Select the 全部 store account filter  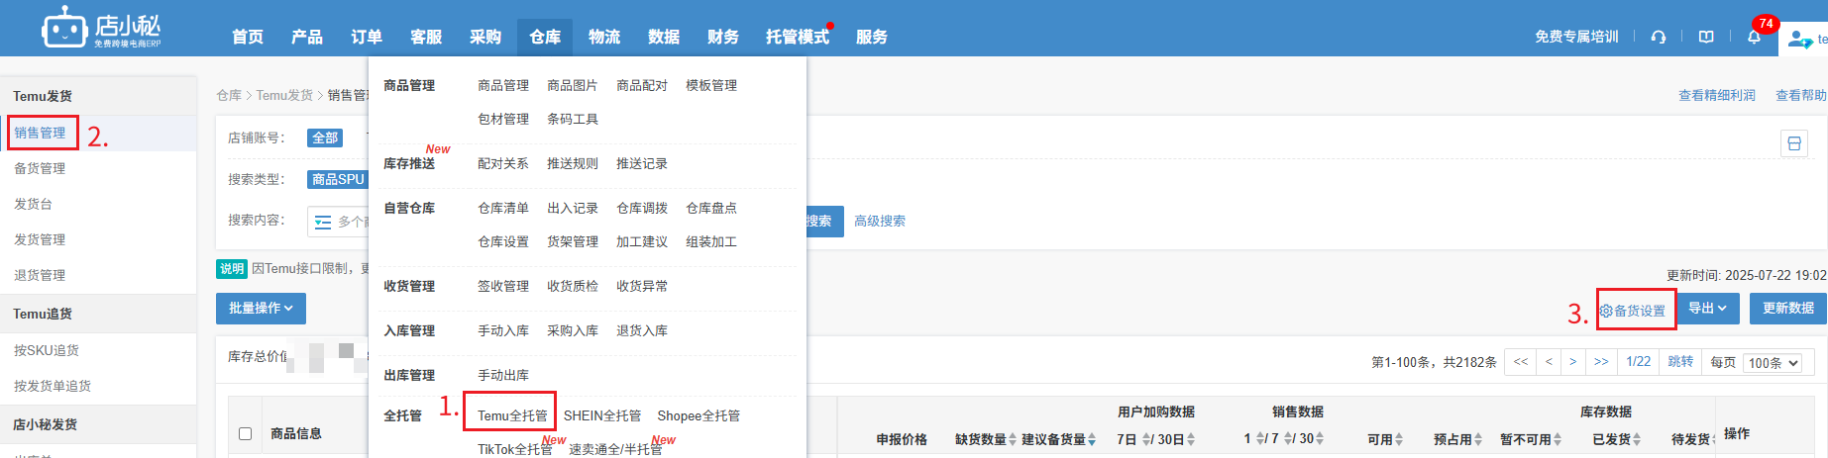(325, 137)
